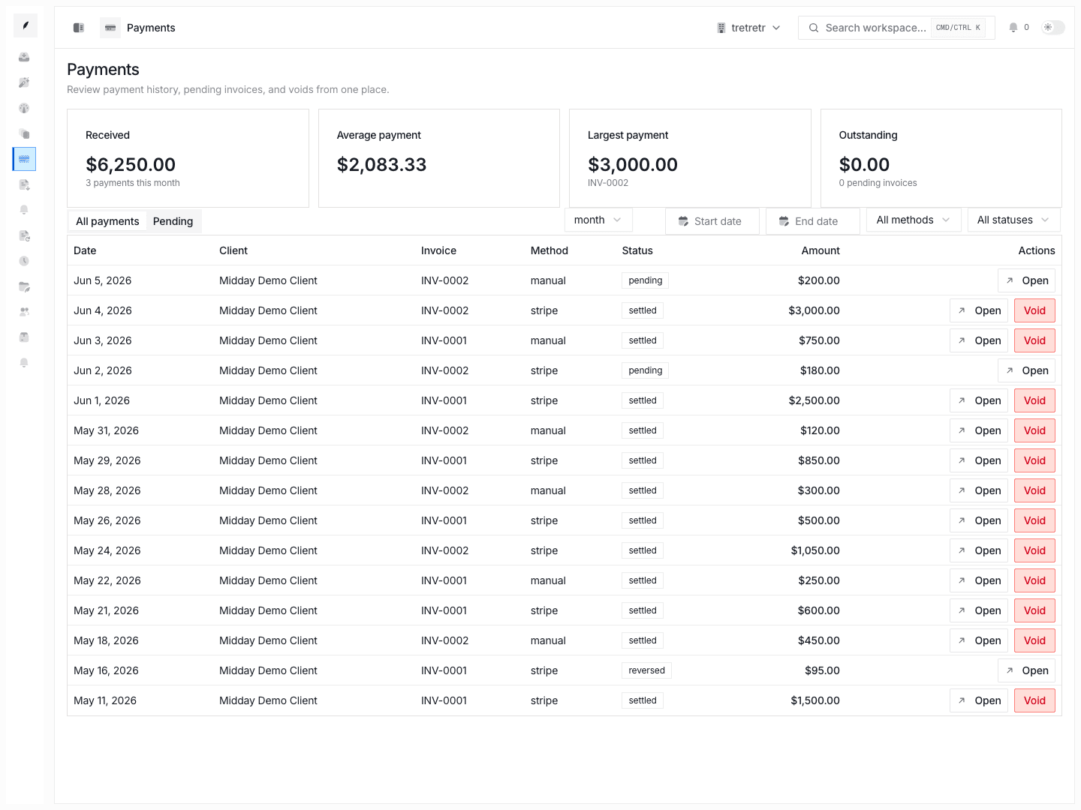Toggle the sidebar panel icon
The image size is (1081, 810).
(x=79, y=28)
